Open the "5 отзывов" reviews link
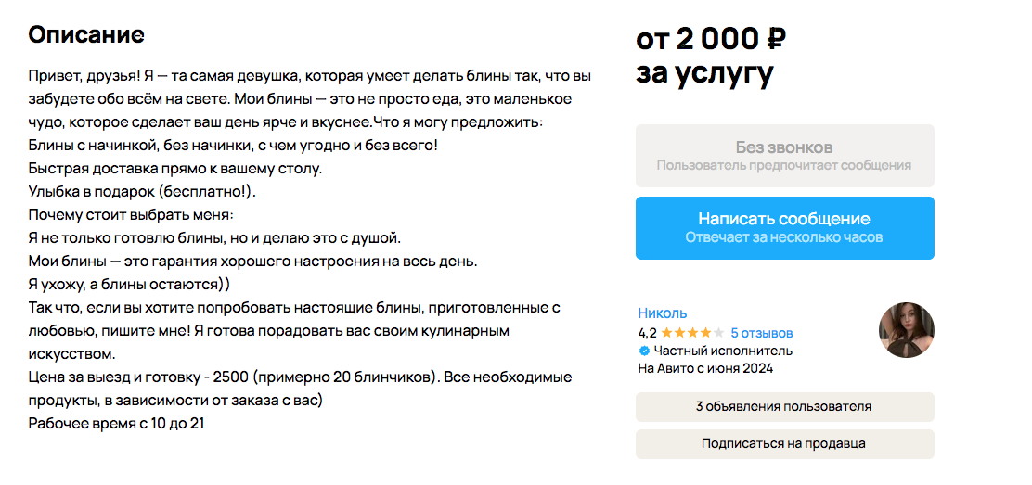Image resolution: width=1032 pixels, height=485 pixels. point(762,333)
